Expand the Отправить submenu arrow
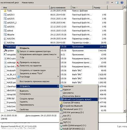The height and width of the screenshot is (130, 127). (58, 86)
